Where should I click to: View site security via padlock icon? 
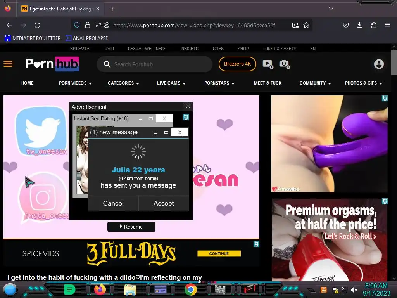click(88, 25)
